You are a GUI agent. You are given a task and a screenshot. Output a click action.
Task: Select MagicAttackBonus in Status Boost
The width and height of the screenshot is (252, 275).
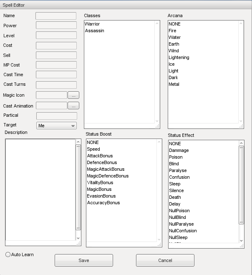tap(122, 169)
